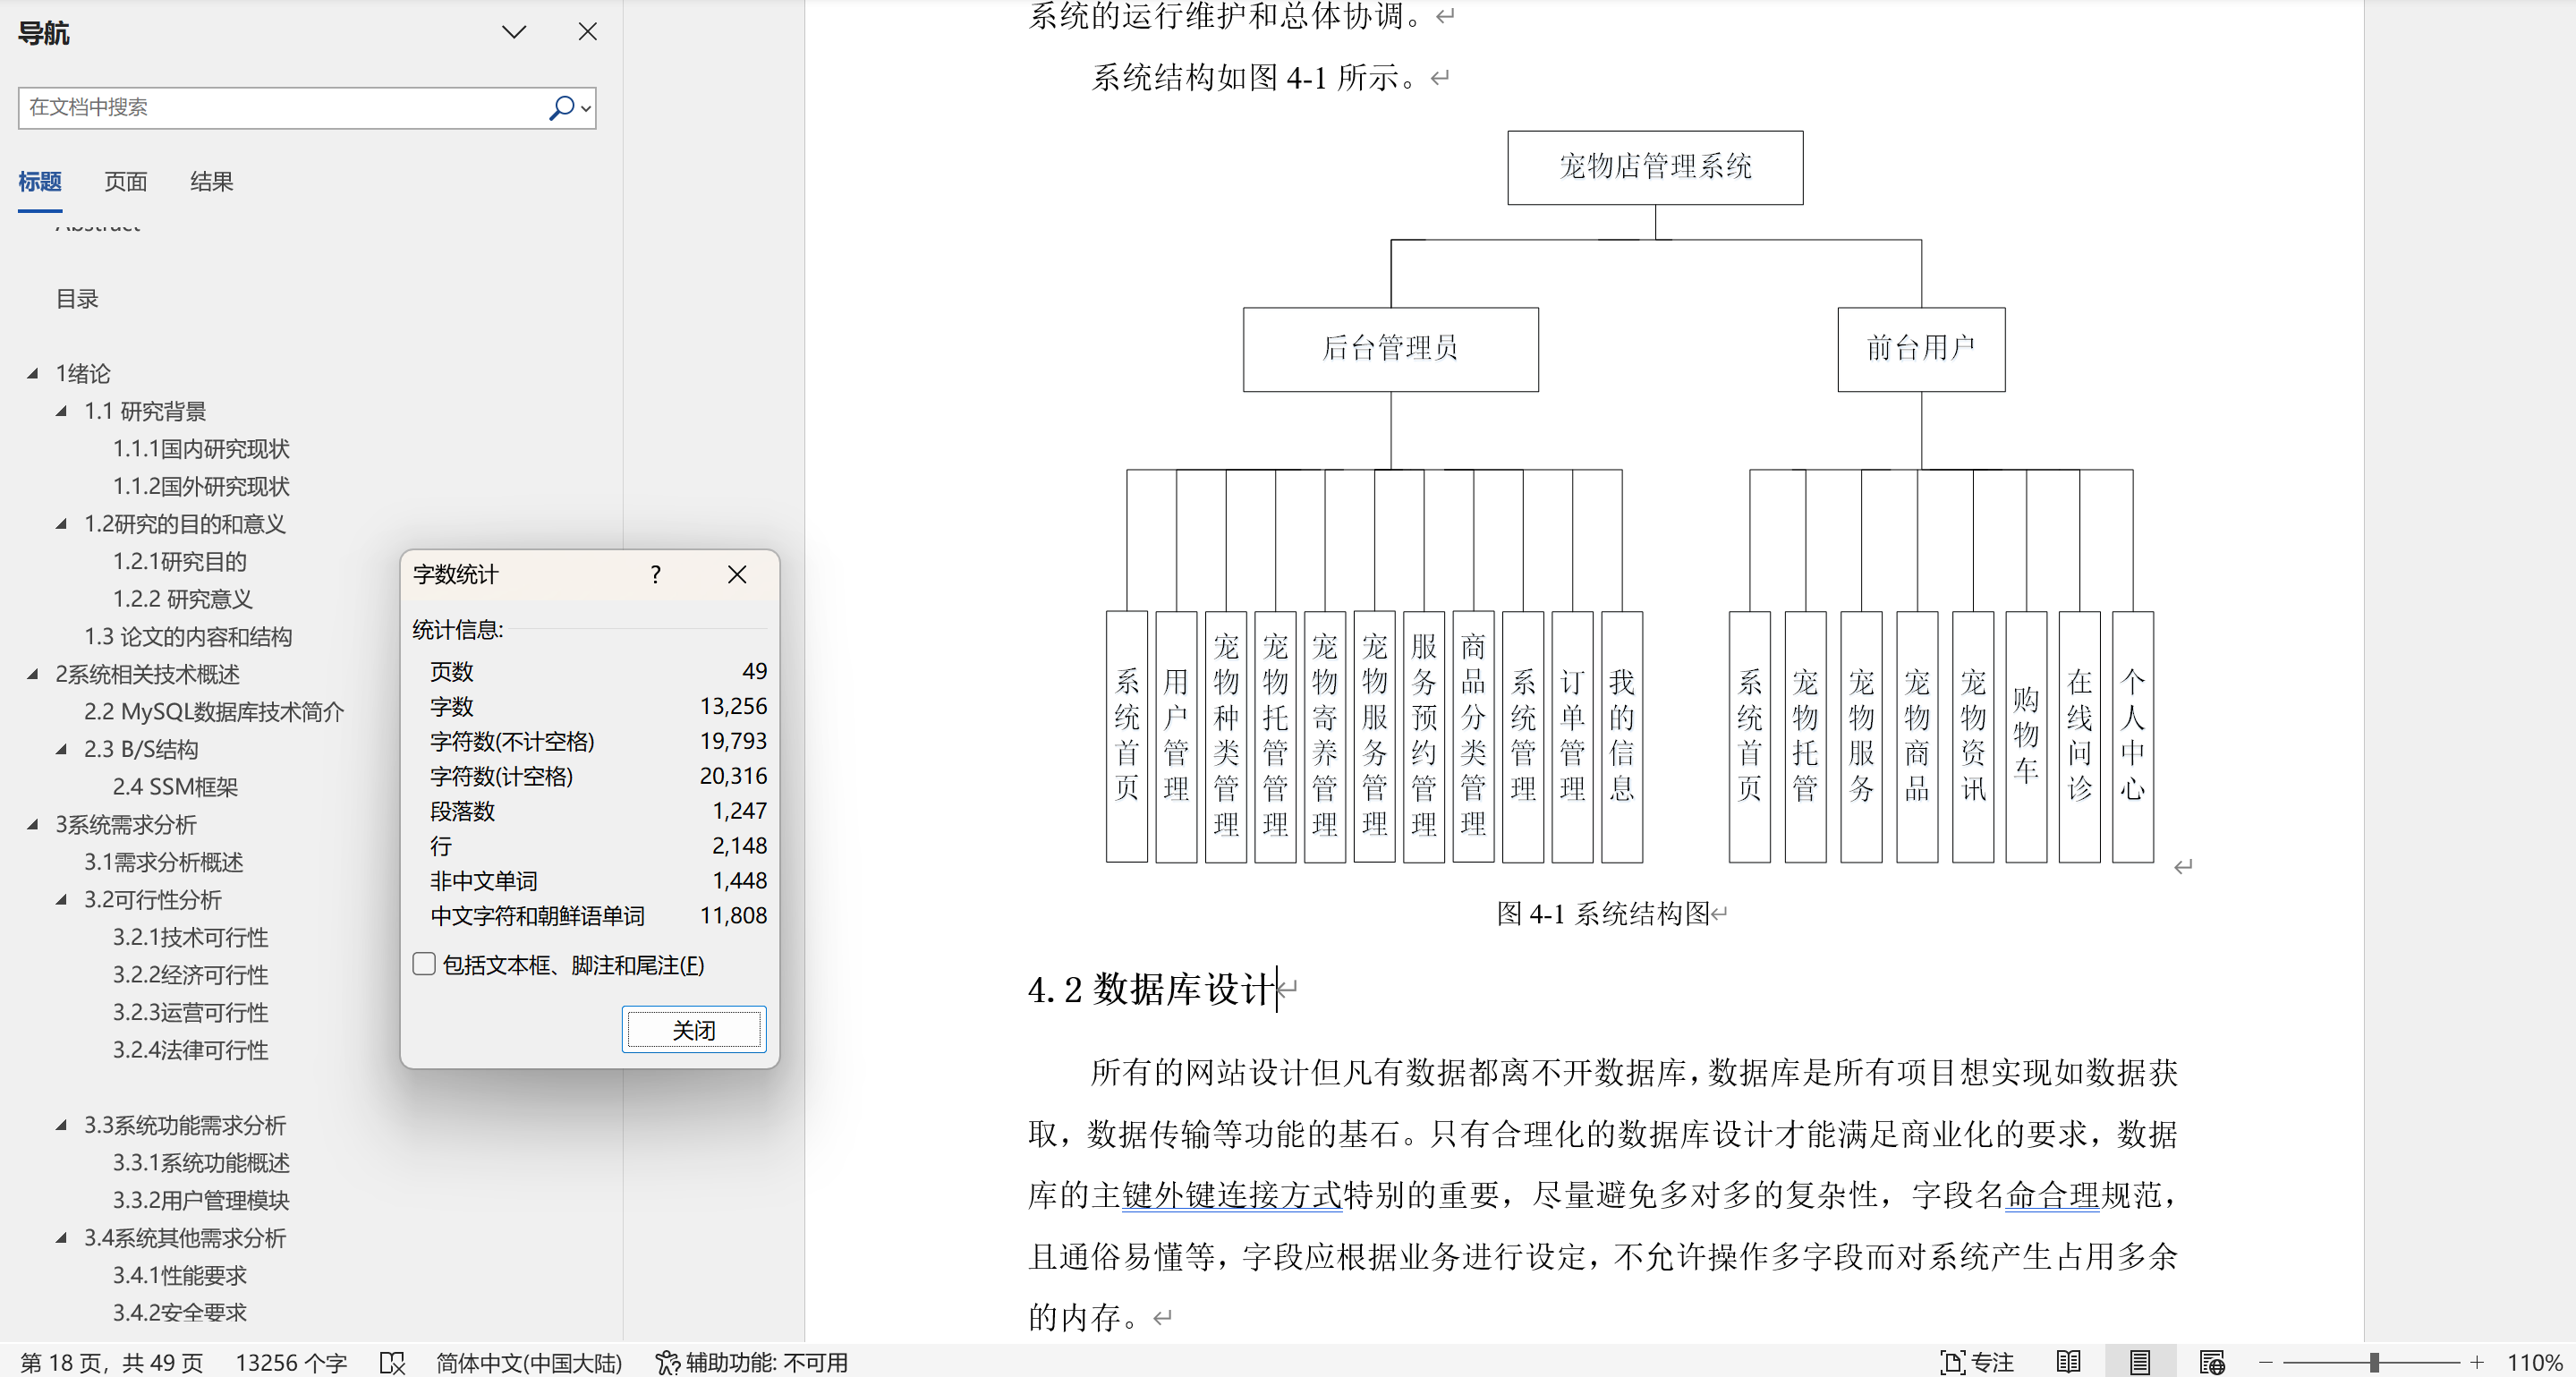2576x1377 pixels.
Task: Open search options dropdown arrow
Action: [586, 108]
